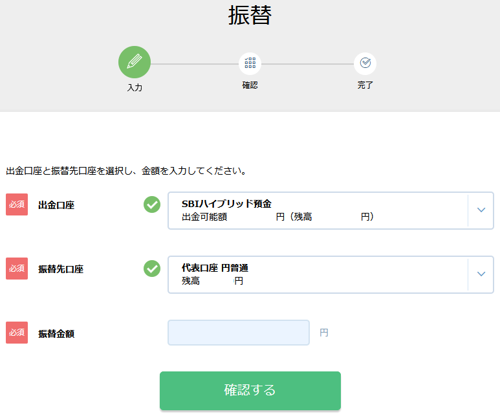Expand the 出金口座 dropdown chevron

tap(481, 210)
